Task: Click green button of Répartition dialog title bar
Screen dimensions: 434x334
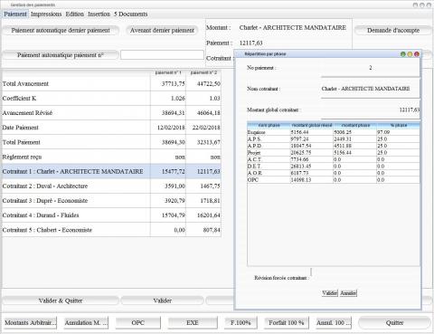Action: (x=403, y=54)
